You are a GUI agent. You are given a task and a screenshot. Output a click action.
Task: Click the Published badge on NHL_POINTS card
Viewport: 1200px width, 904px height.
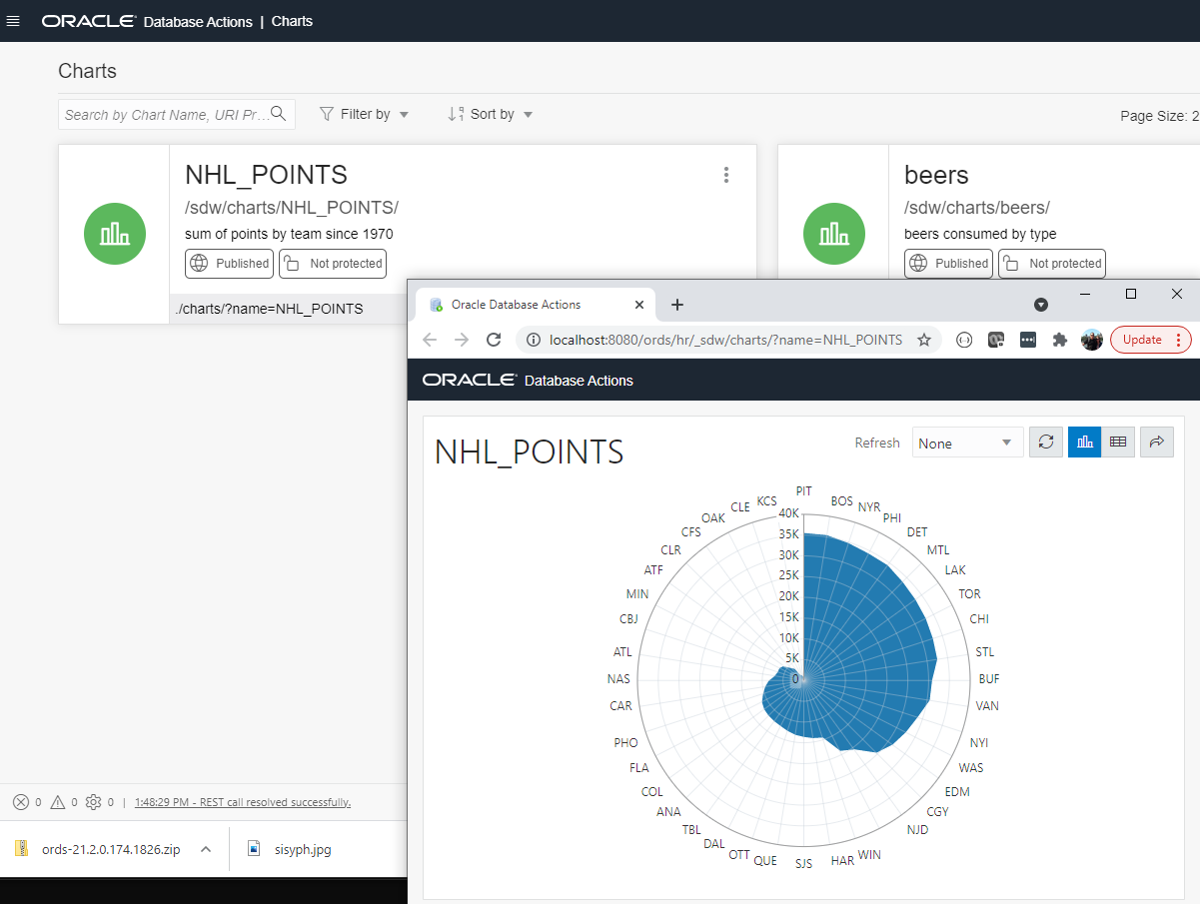[229, 264]
